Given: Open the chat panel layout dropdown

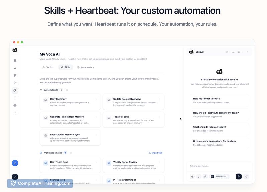Looking at the screenshot, I should click(x=240, y=52).
